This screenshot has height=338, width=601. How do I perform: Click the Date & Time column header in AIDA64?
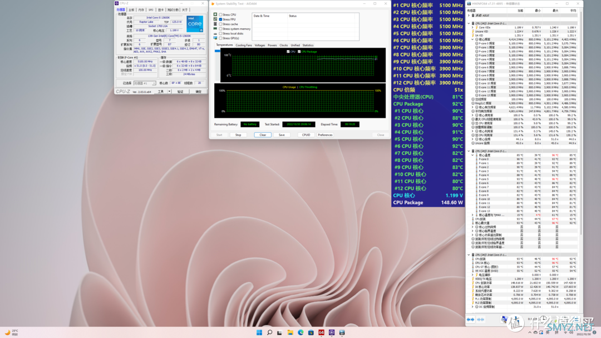(269, 16)
